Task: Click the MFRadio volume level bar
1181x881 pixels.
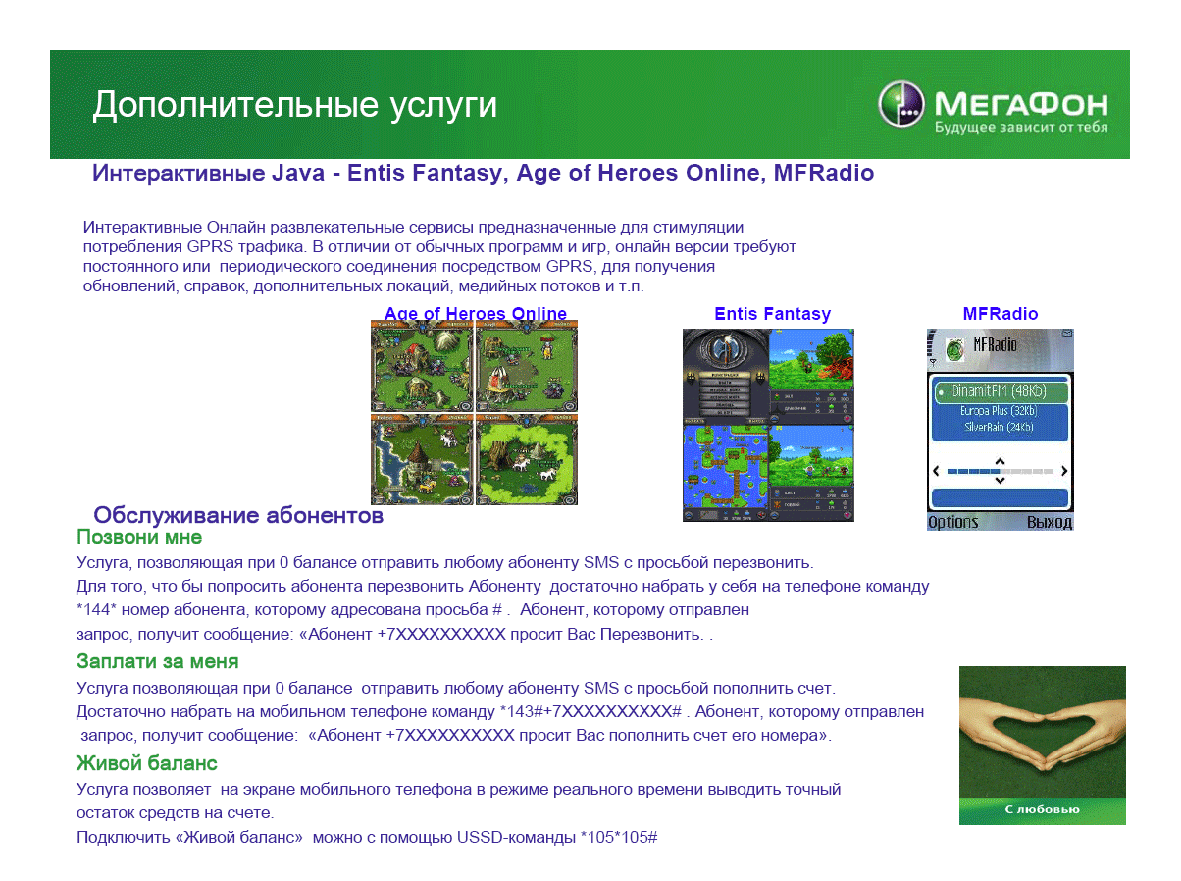Action: point(1000,471)
